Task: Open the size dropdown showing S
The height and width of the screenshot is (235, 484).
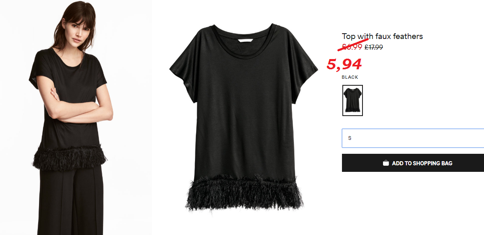Action: point(413,138)
